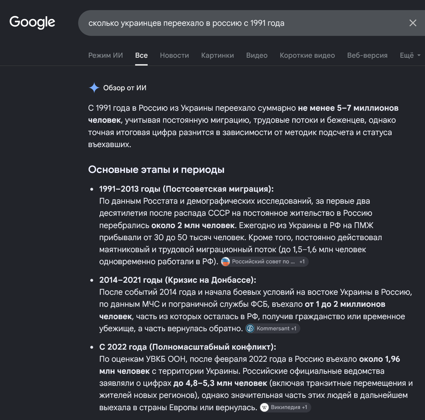This screenshot has height=420, width=425.
Task: Expand the +1 sources next to Kommersant
Action: click(294, 328)
